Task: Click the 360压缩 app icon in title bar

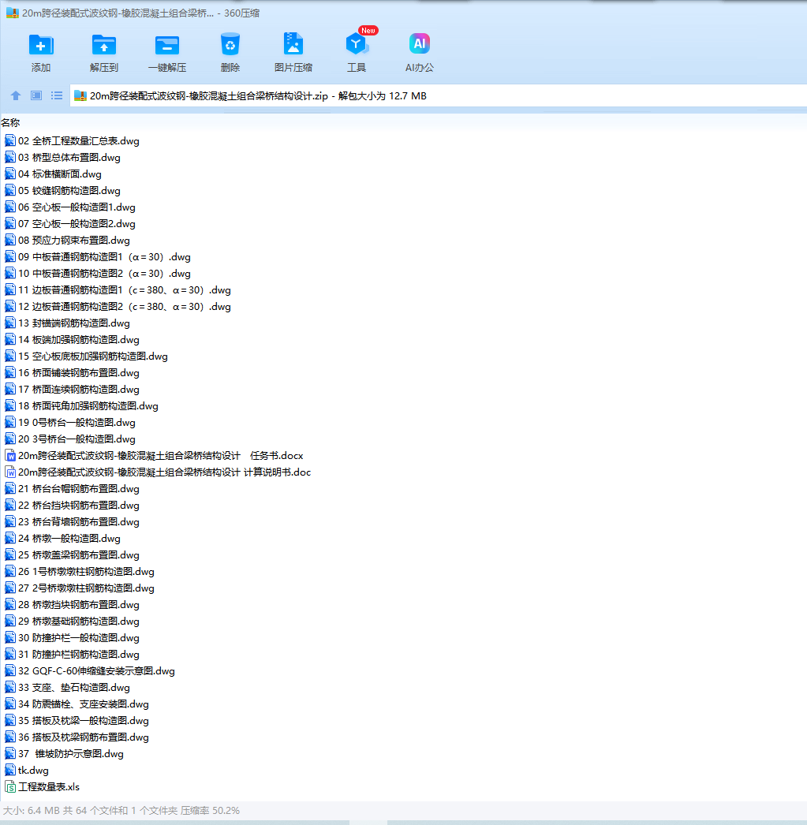Action: 13,13
